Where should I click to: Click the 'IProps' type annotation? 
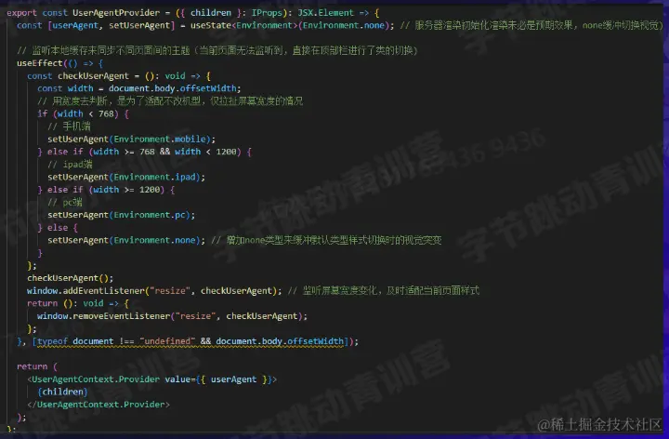click(267, 13)
